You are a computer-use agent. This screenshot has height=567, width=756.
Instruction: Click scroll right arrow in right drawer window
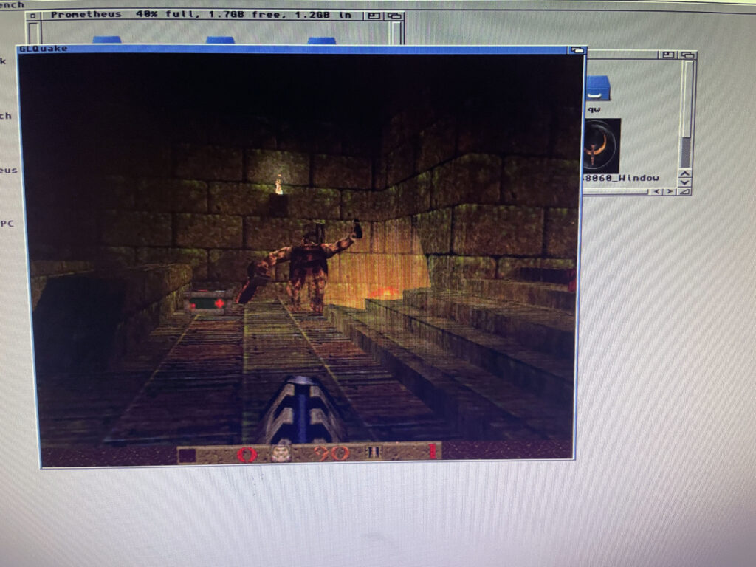[x=669, y=192]
